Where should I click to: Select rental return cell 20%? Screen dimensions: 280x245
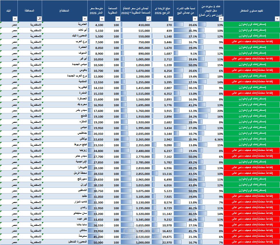211,110
